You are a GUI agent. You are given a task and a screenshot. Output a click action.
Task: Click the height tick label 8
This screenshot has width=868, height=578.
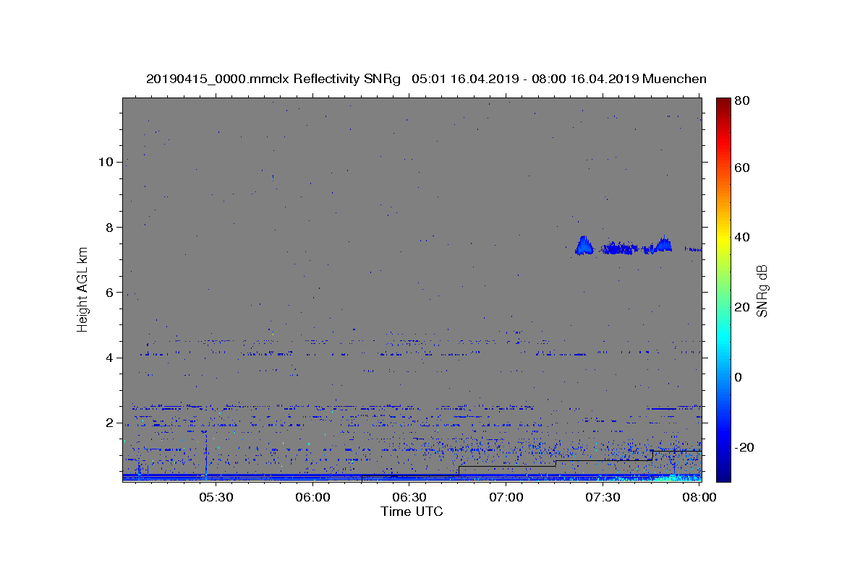point(109,227)
